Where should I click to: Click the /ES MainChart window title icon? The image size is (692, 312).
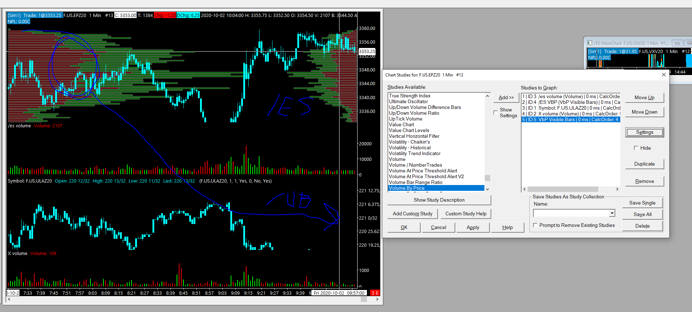(x=589, y=43)
